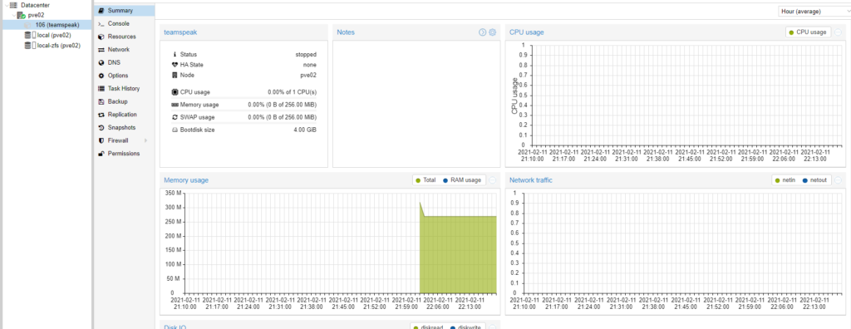Click the Node building icon
The width and height of the screenshot is (851, 329).
click(175, 75)
